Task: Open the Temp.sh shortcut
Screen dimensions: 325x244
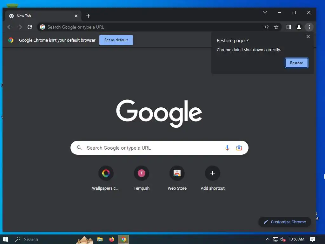Action: [x=142, y=178]
